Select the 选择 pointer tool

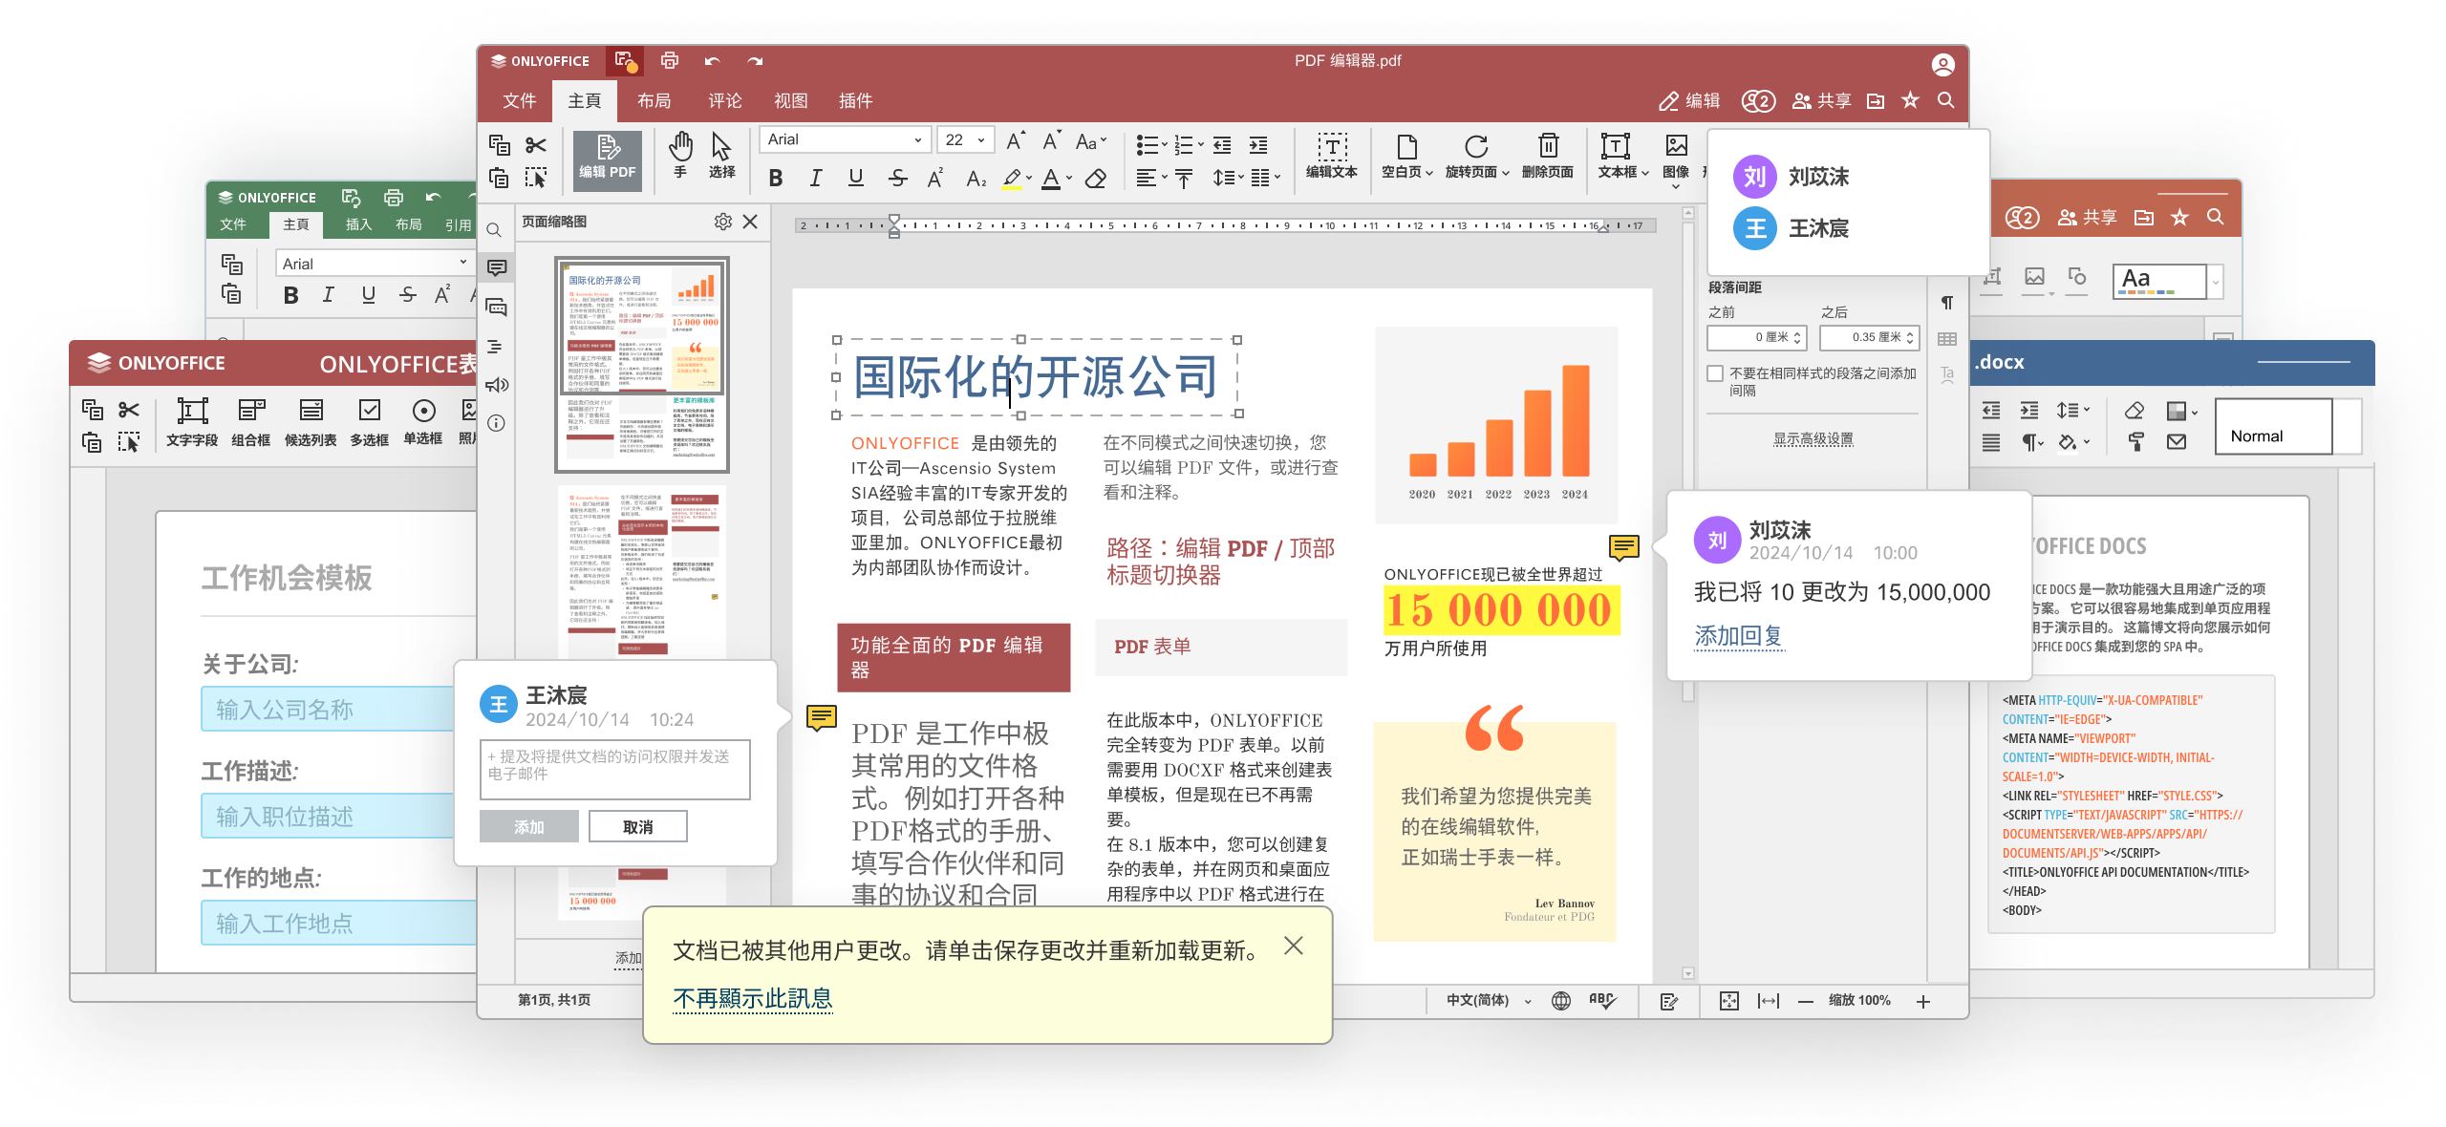click(x=721, y=156)
